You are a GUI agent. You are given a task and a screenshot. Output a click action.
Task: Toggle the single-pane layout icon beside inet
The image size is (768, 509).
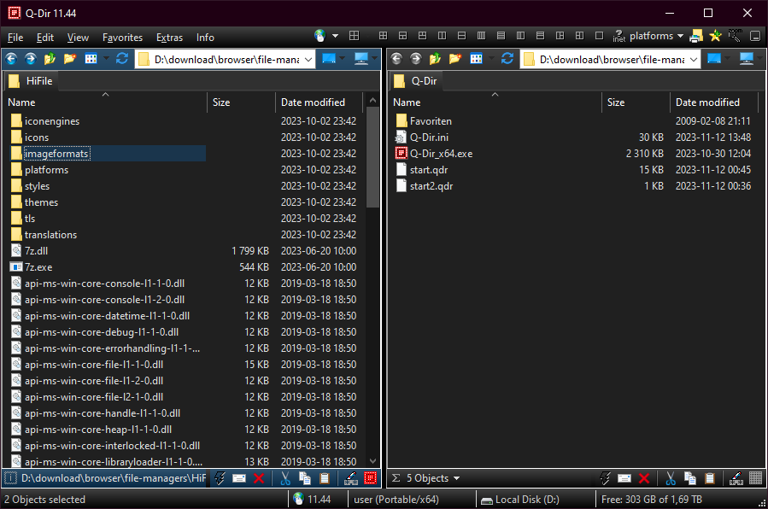coord(599,36)
